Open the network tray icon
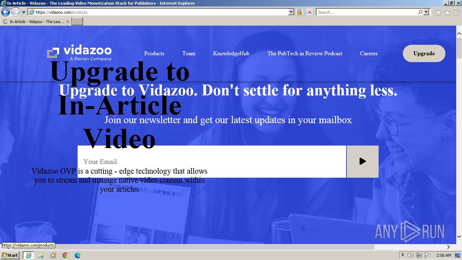Image resolution: width=462 pixels, height=260 pixels. pos(419,255)
